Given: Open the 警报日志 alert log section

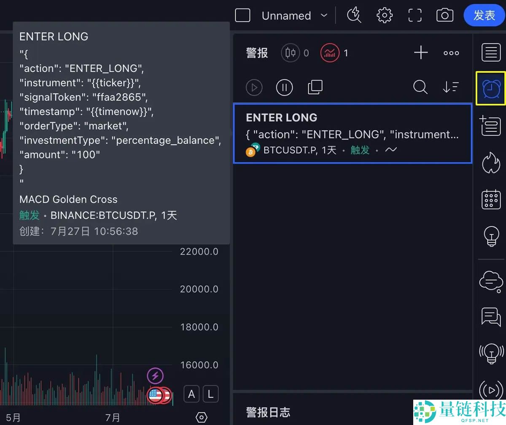Looking at the screenshot, I should pos(268,412).
